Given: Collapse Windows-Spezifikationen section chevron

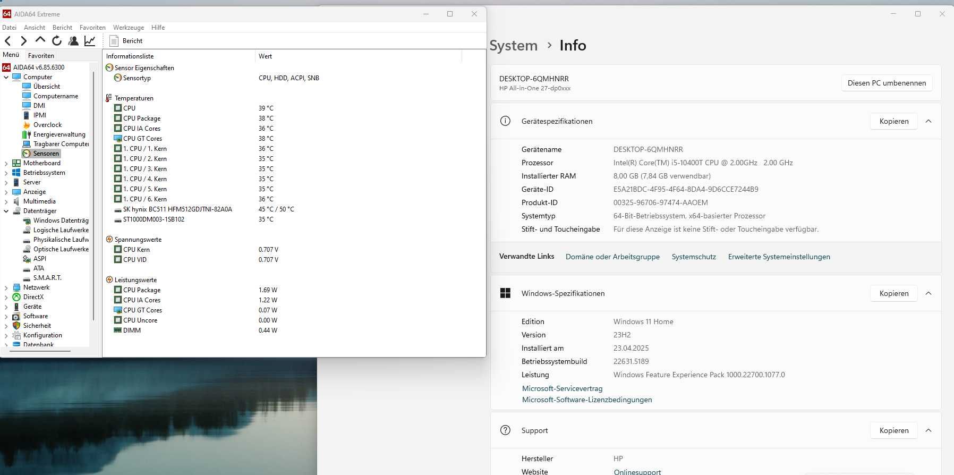Looking at the screenshot, I should pyautogui.click(x=929, y=293).
